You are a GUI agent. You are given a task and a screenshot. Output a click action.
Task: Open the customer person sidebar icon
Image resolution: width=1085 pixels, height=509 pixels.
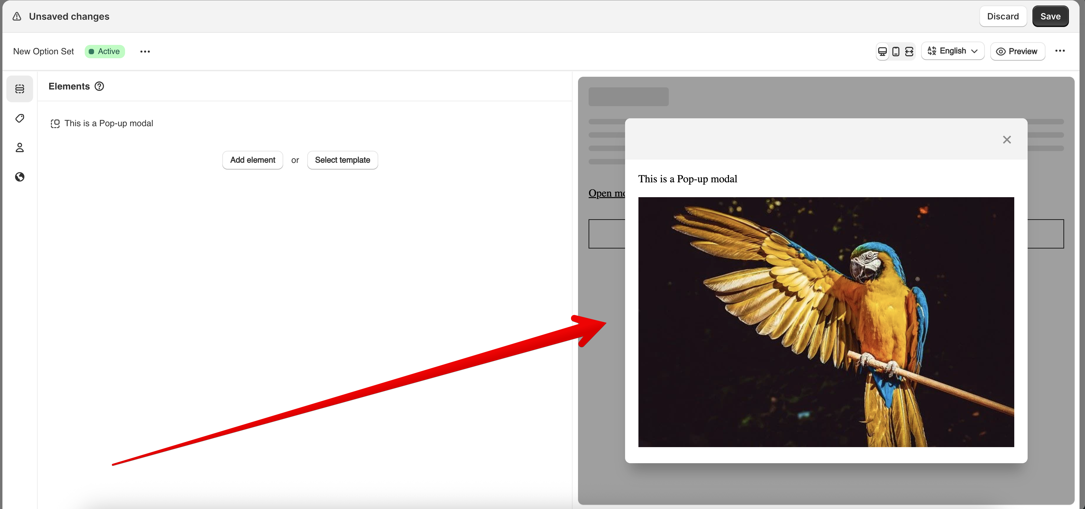tap(19, 147)
